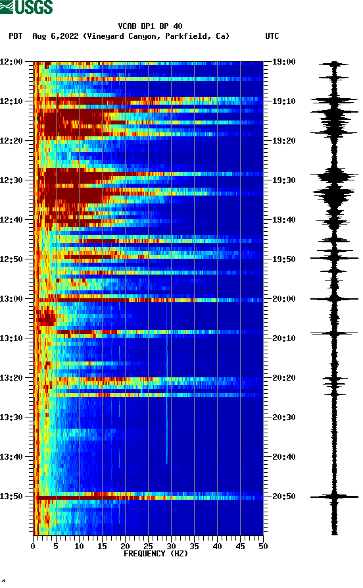This screenshot has width=363, height=588.
Task: Click the title text 'VCAB DP1 BP 40'
Action: coord(150,26)
